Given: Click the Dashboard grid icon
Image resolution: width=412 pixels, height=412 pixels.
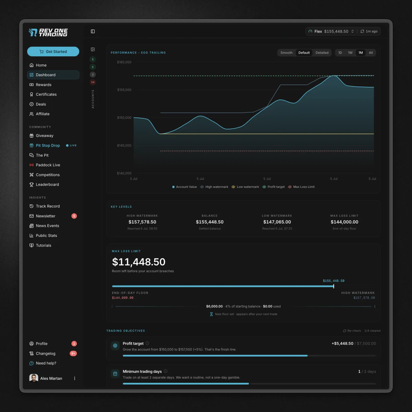Looking at the screenshot, I should coord(32,75).
